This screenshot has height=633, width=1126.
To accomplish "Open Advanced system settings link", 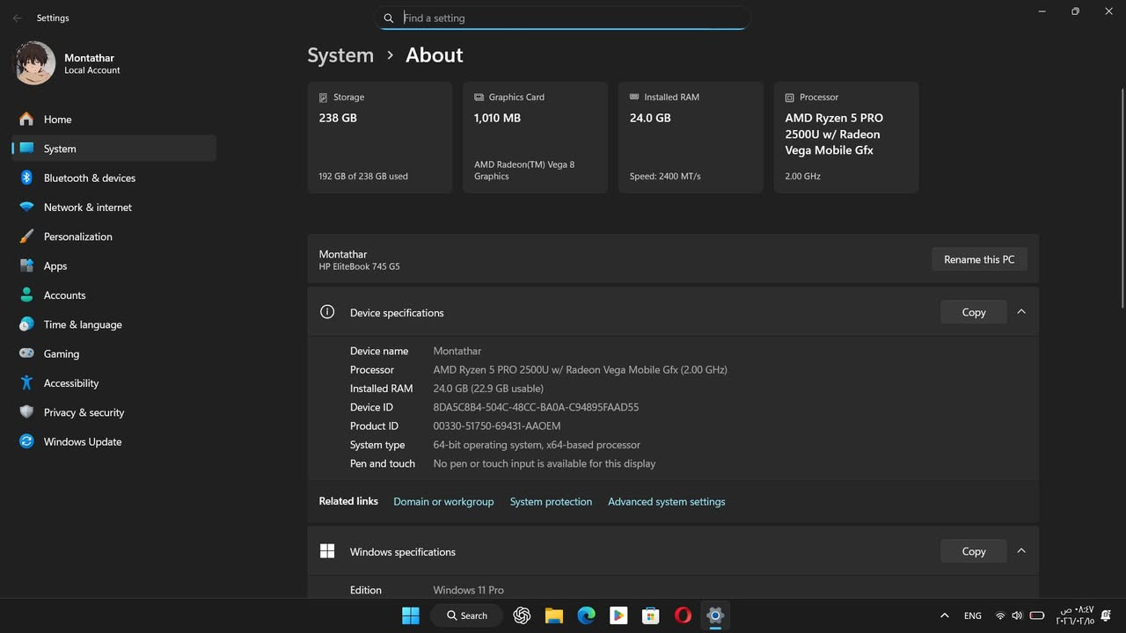I will 666,501.
